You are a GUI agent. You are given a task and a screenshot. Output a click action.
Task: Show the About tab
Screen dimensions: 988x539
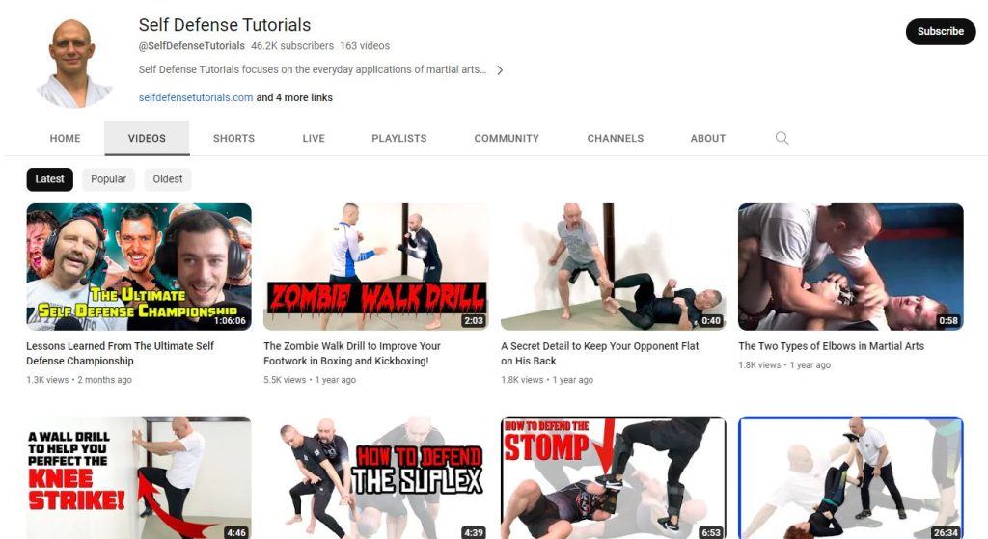(707, 138)
